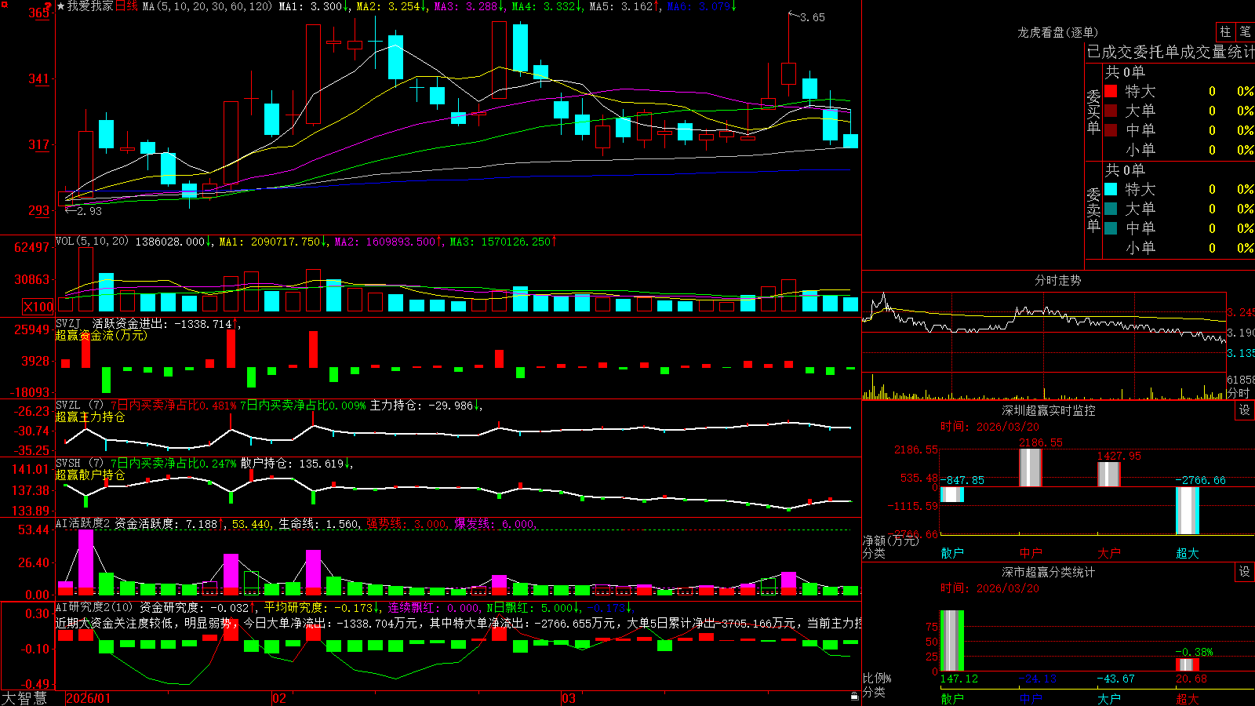1255x706 pixels.
Task: Click the 超大 bar valued -2766.66
Action: [x=1188, y=511]
